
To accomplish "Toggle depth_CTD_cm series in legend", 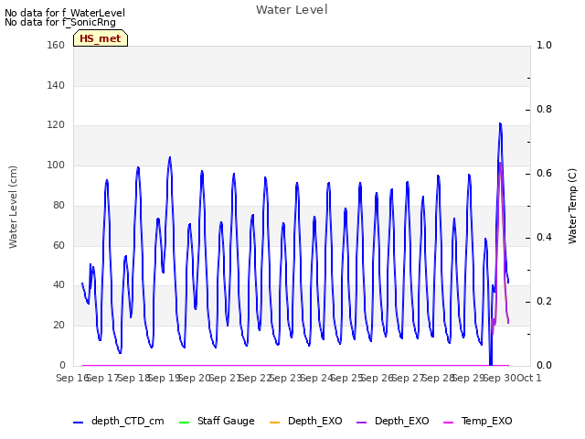I will pyautogui.click(x=119, y=421).
